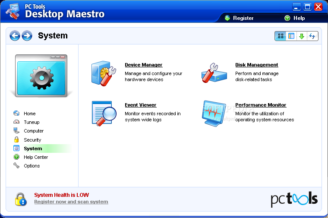Go to Home in the sidebar
The width and height of the screenshot is (328, 218).
coord(30,114)
